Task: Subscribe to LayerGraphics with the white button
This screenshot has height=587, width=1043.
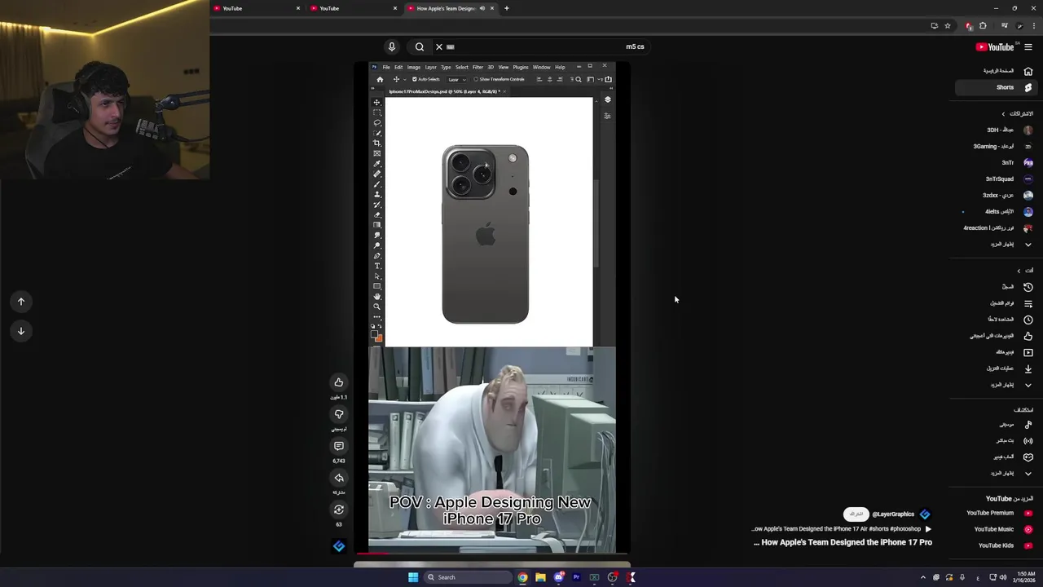Action: [x=856, y=514]
